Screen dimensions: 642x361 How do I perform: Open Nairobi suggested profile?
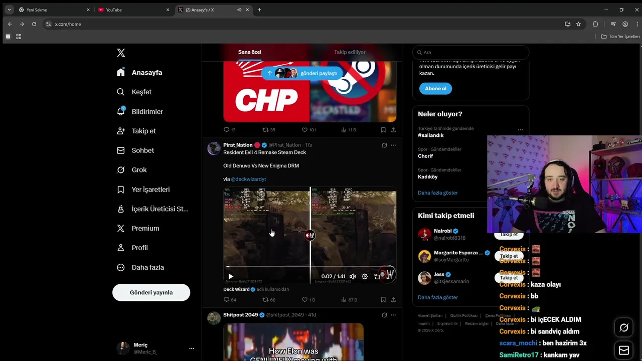(442, 231)
